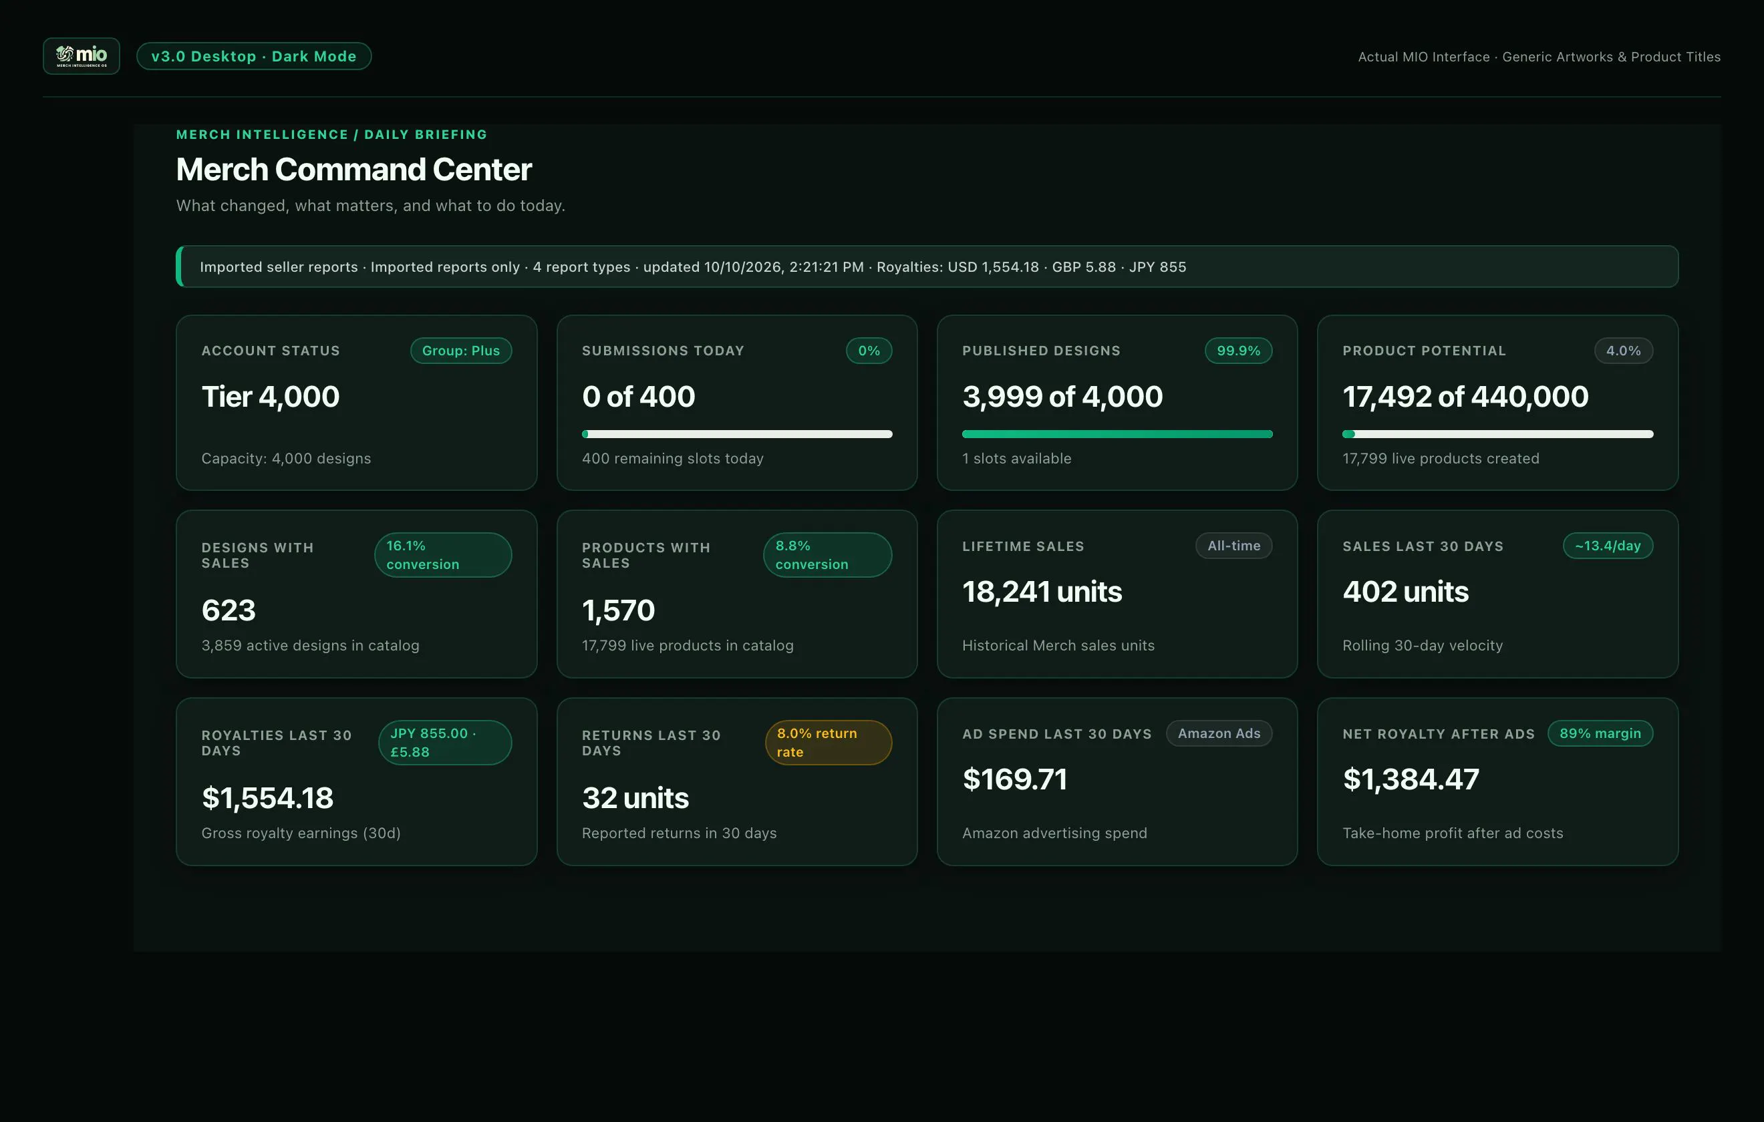The width and height of the screenshot is (1764, 1122).
Task: Click '17,799 live products created' text
Action: point(1441,458)
